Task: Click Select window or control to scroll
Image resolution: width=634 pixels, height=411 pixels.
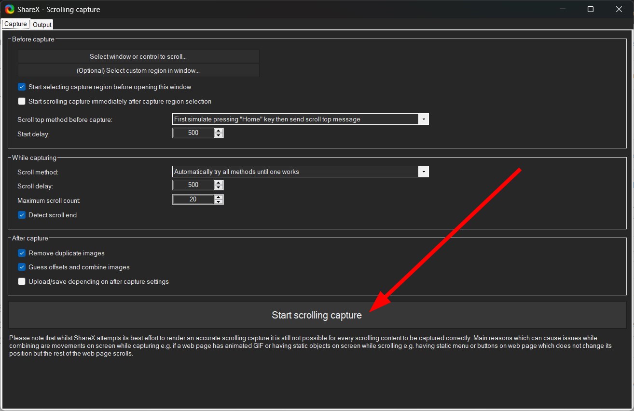Action: [x=138, y=56]
